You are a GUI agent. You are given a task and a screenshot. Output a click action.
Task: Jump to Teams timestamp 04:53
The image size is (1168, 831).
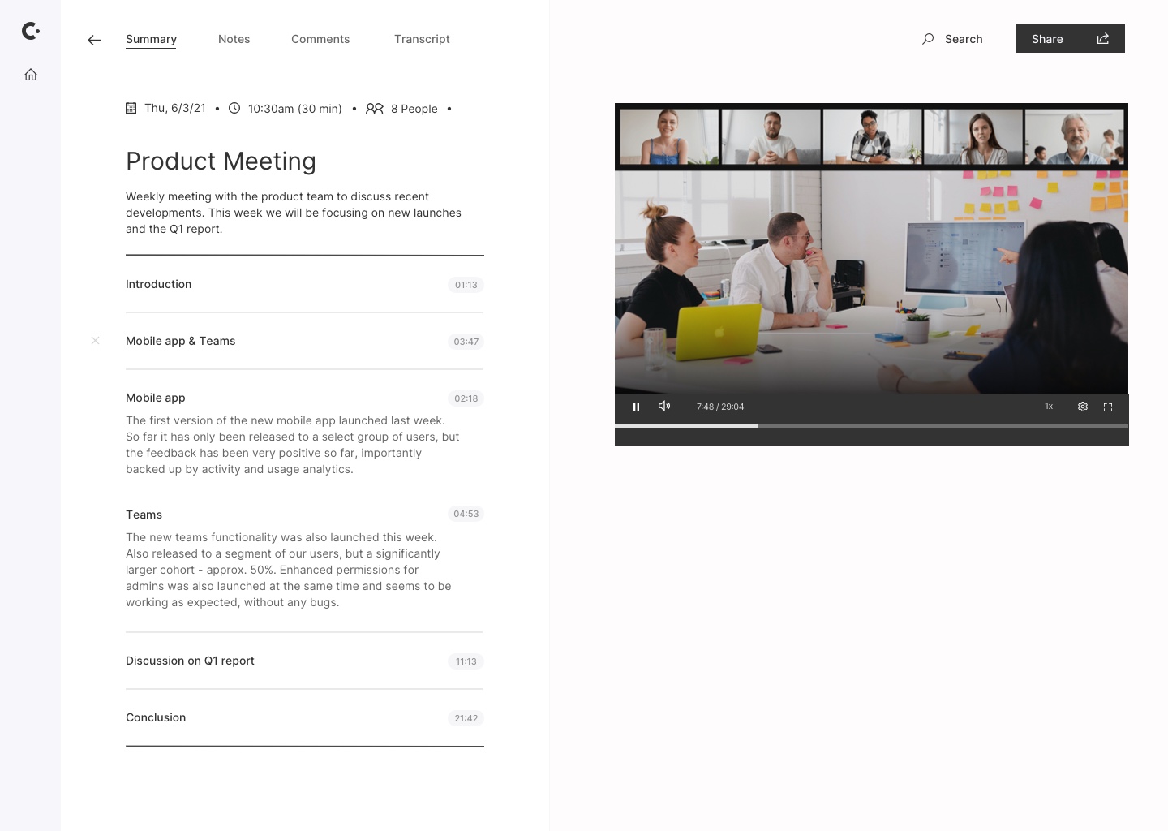tap(466, 514)
